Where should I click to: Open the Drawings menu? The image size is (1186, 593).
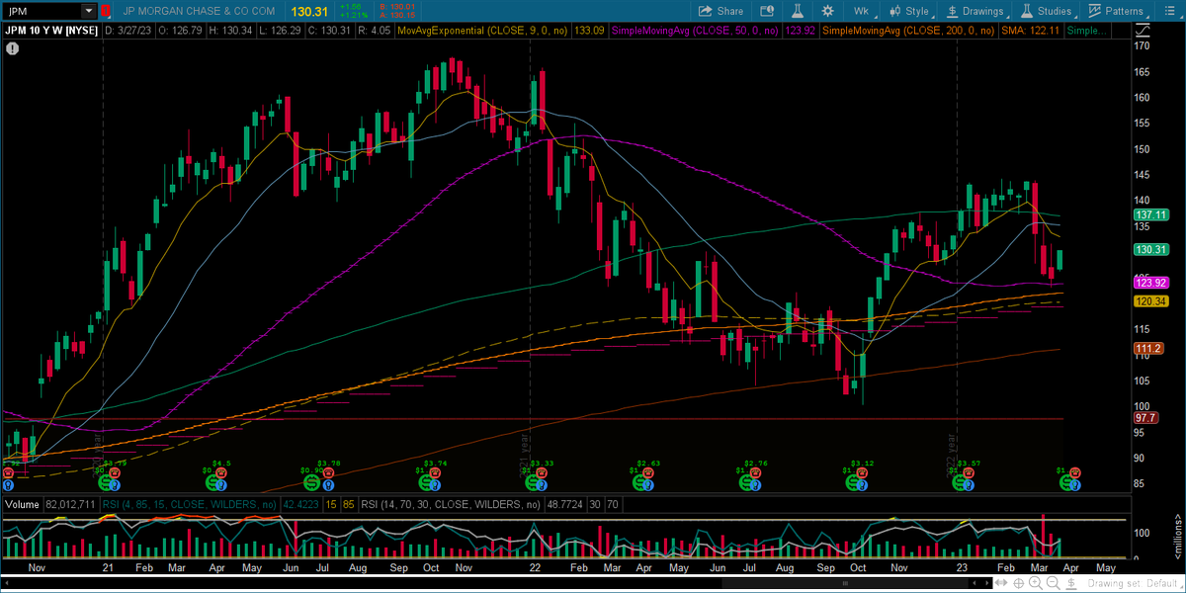[974, 11]
